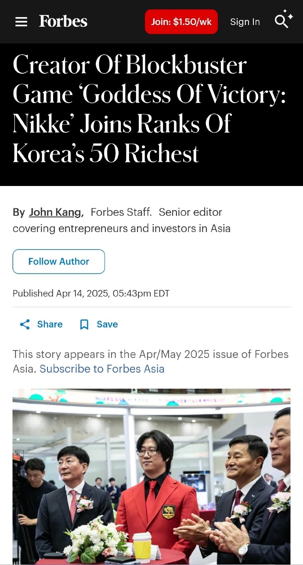The image size is (303, 565).
Task: Click the bookmark icon beside Save
Action: click(x=84, y=325)
